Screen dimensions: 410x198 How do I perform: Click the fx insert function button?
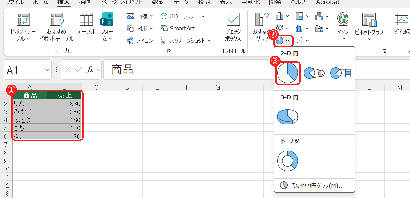click(90, 70)
